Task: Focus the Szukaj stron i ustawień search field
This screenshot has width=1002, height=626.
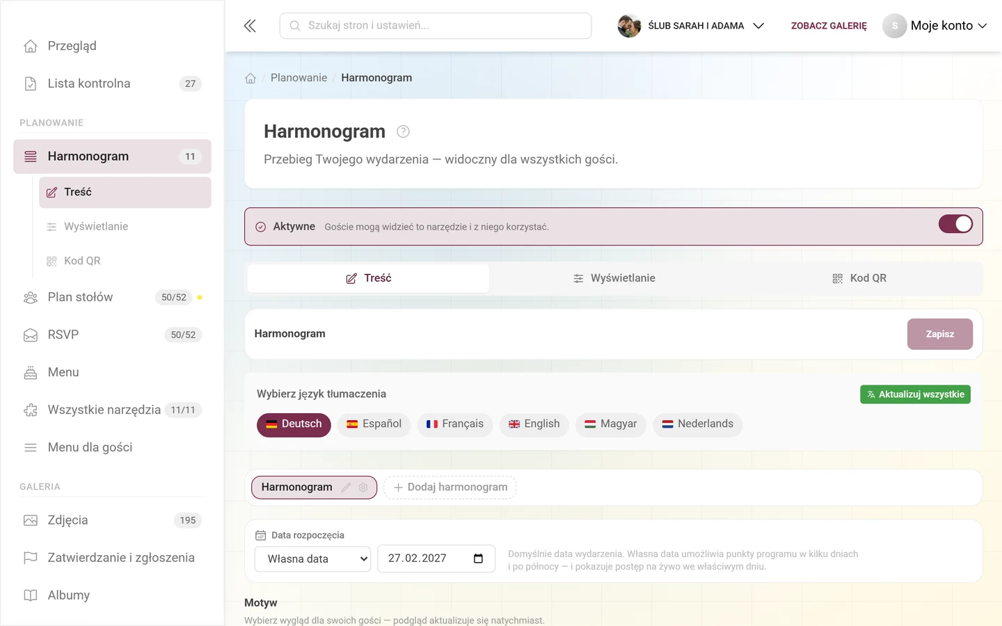Action: click(x=436, y=26)
